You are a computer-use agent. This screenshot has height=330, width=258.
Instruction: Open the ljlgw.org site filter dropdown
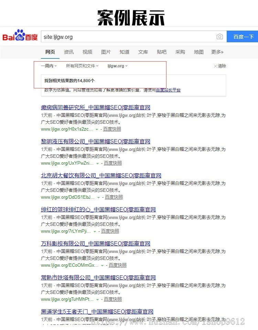pyautogui.click(x=118, y=66)
